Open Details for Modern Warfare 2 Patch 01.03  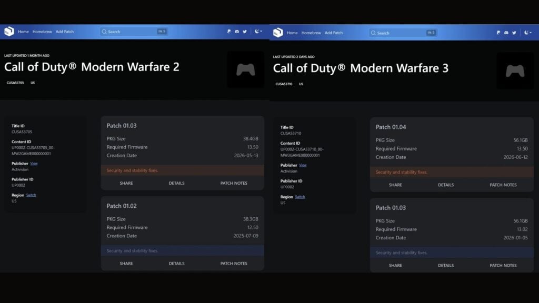[x=176, y=183]
